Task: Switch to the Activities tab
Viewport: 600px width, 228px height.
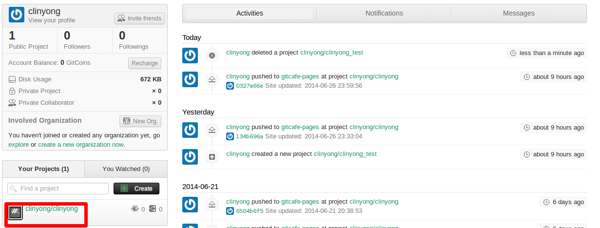Action: (x=250, y=13)
